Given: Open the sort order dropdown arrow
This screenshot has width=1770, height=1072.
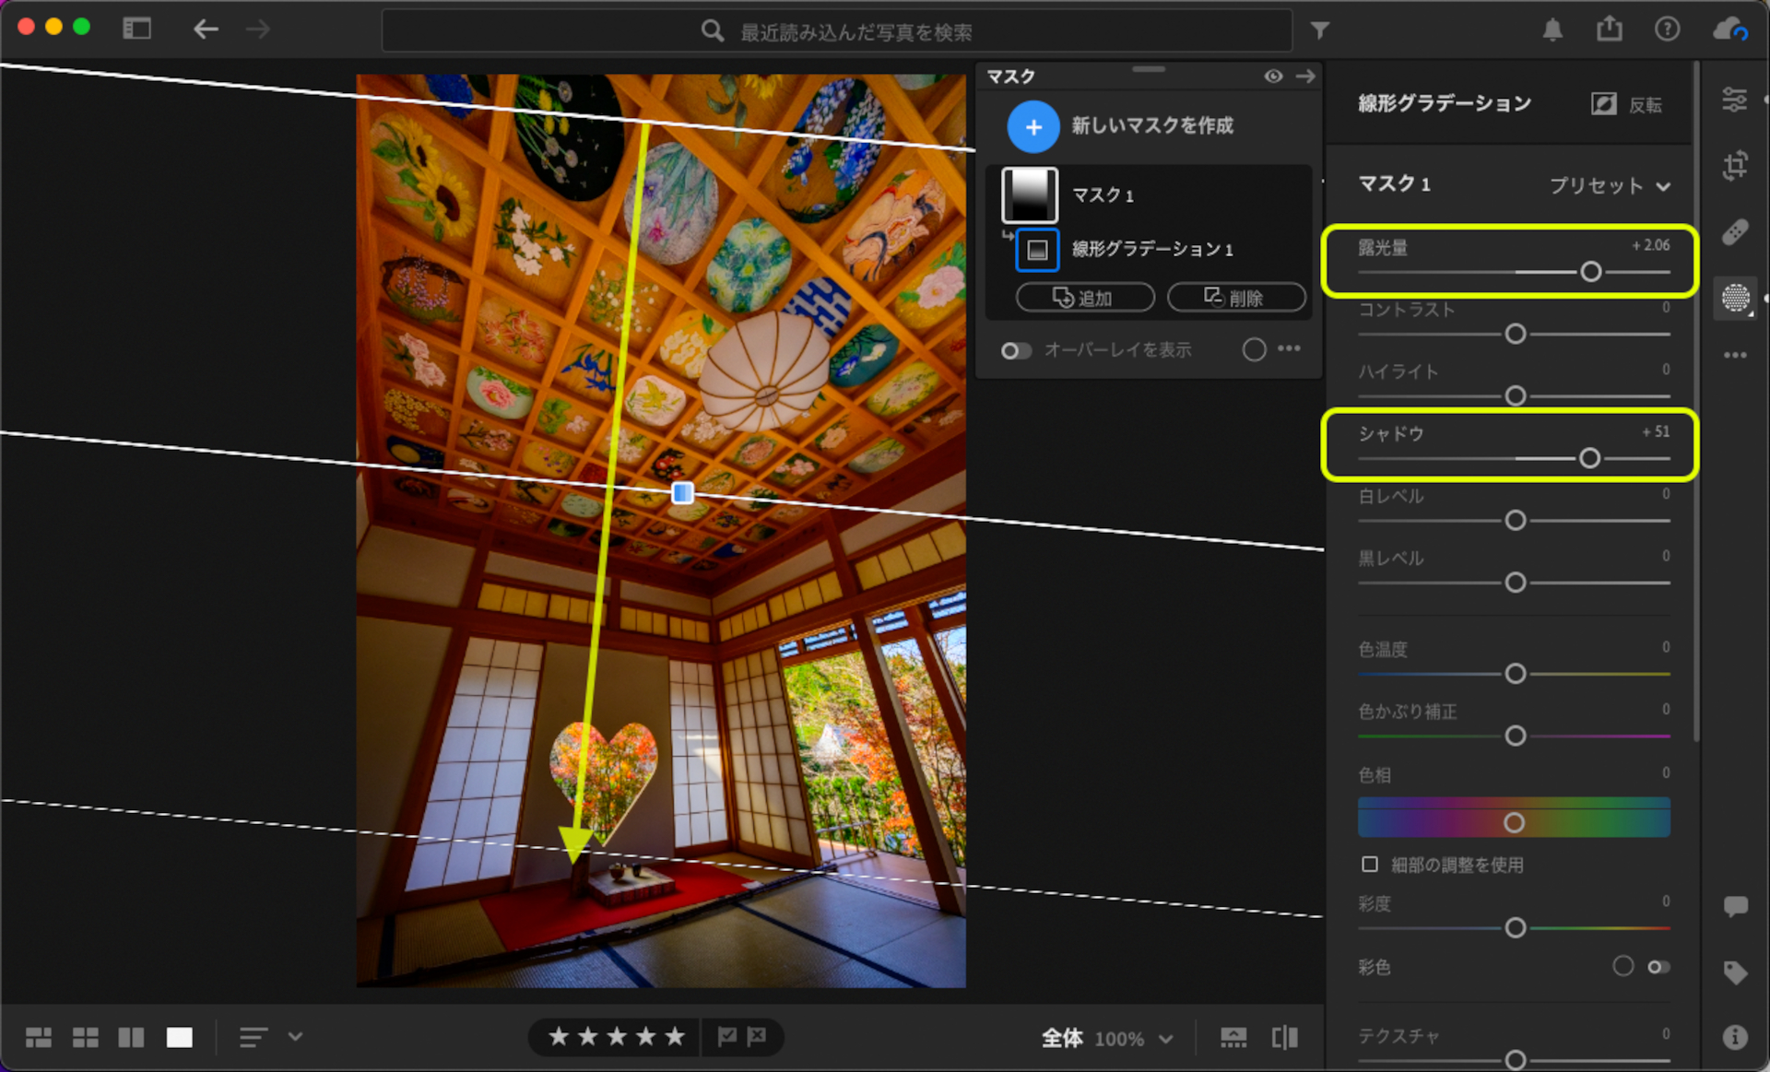Looking at the screenshot, I should [295, 1037].
